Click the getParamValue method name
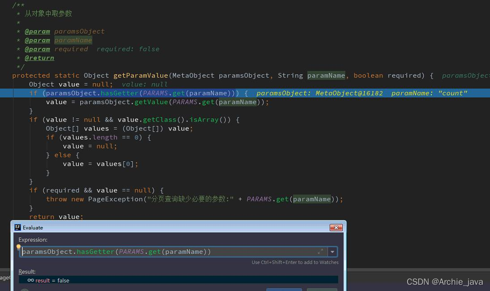This screenshot has height=291, width=490. pos(141,76)
